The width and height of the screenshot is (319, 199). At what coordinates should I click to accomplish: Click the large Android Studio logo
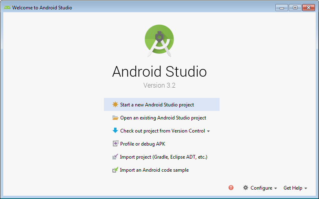pos(159,40)
